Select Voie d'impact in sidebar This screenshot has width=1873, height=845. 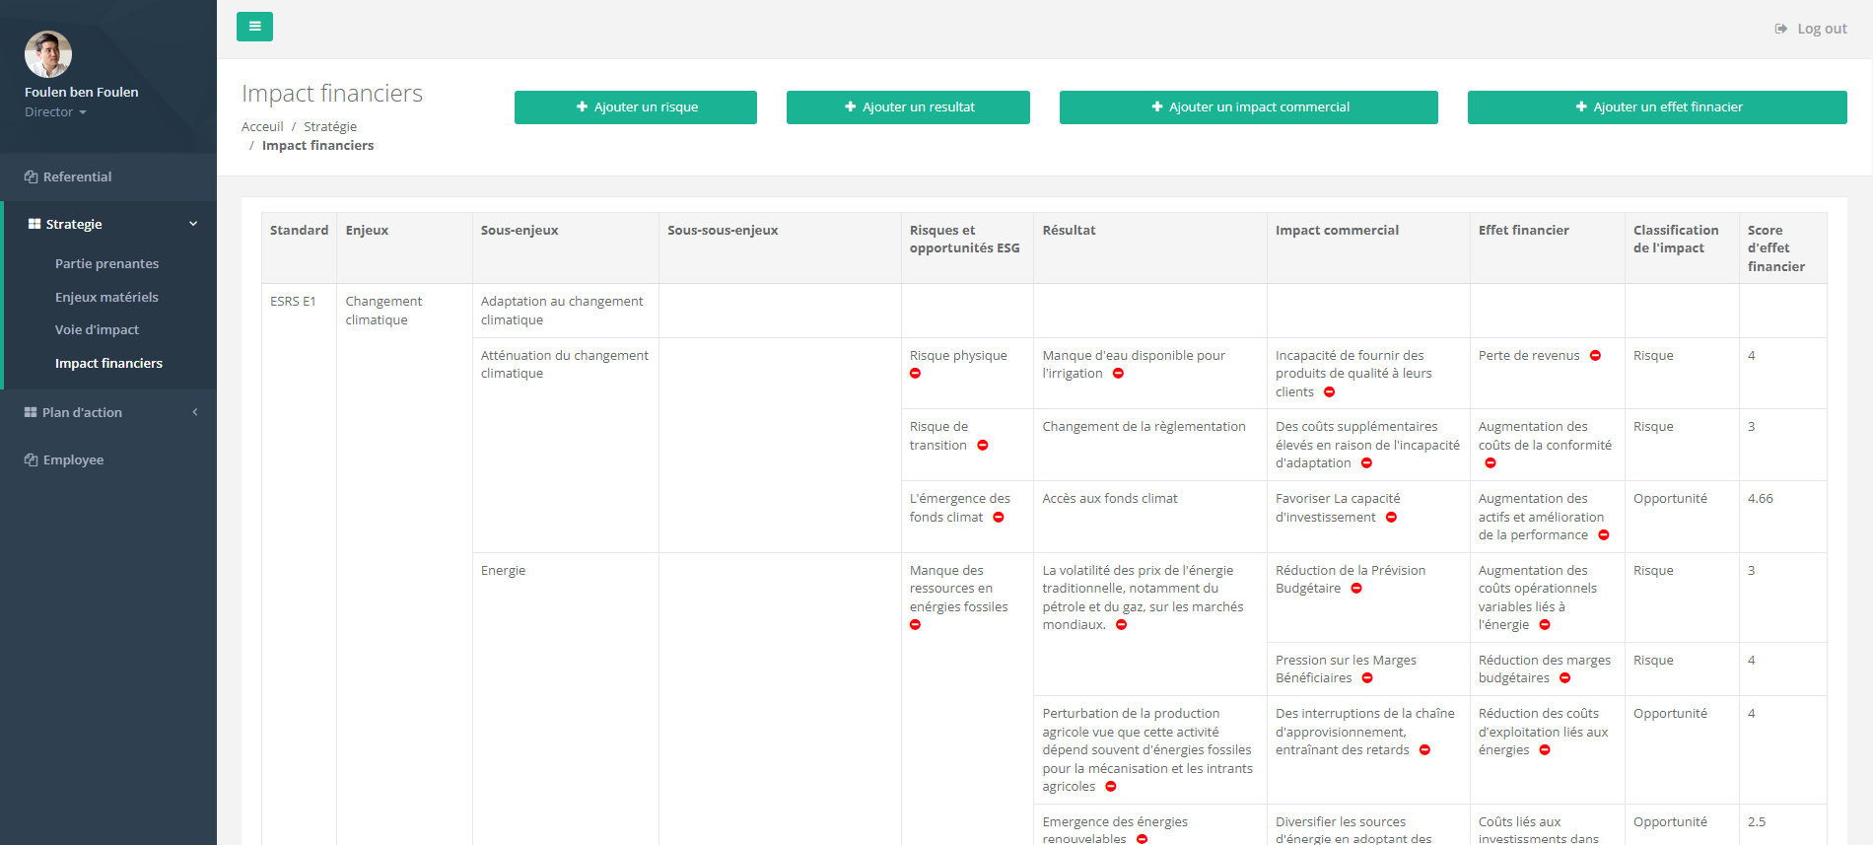pos(97,329)
